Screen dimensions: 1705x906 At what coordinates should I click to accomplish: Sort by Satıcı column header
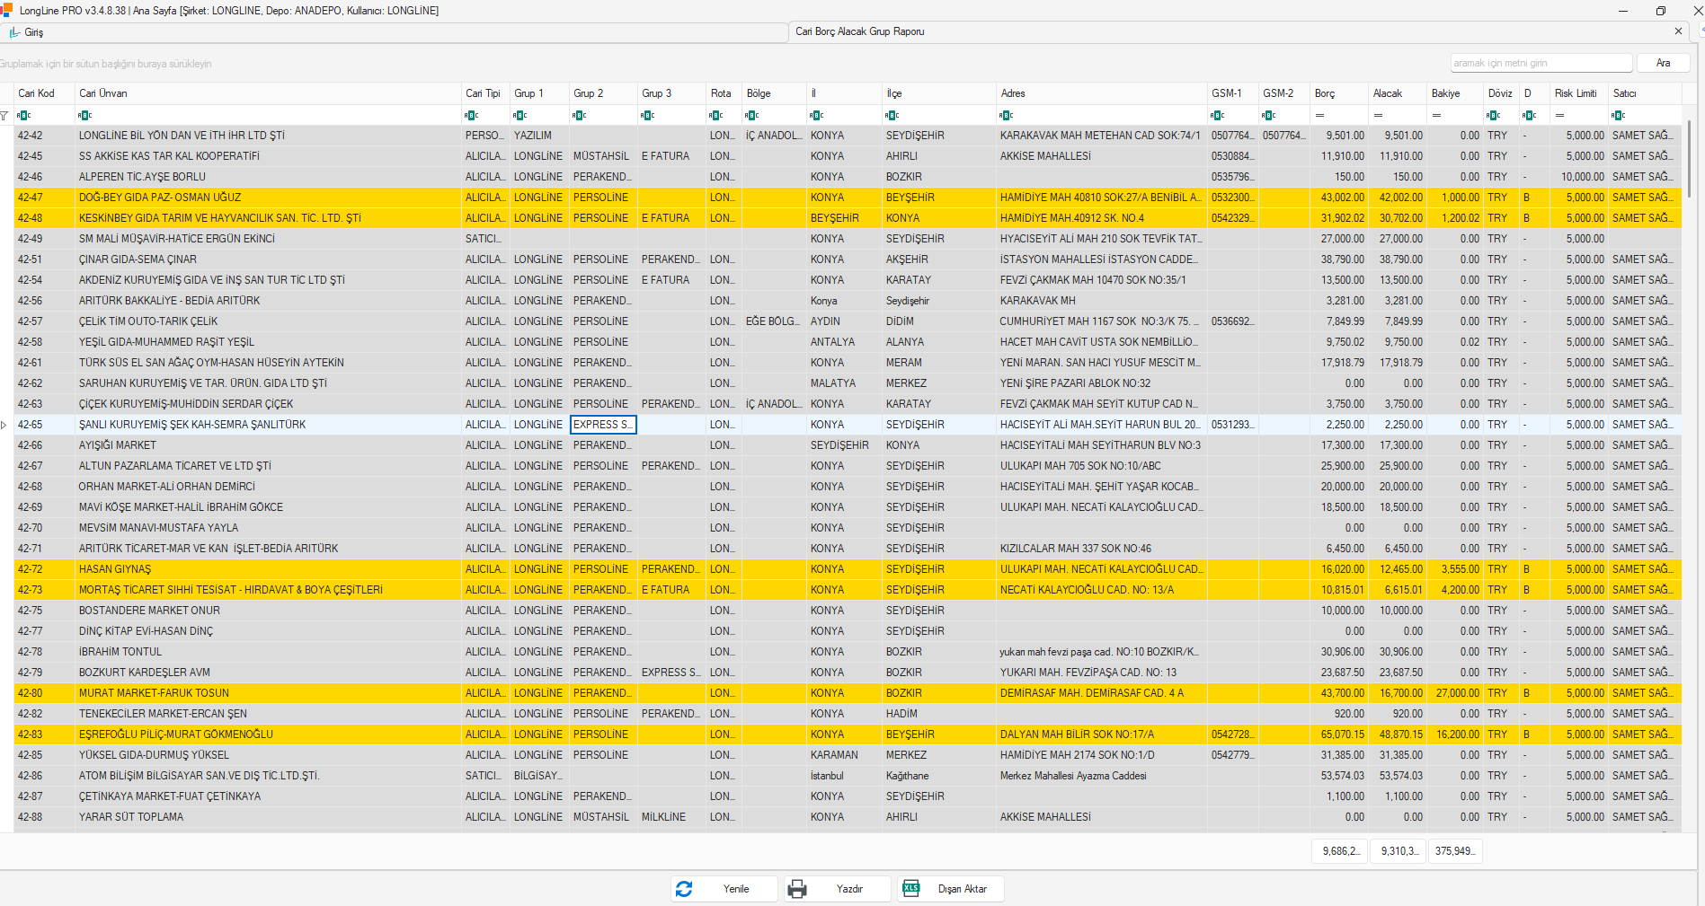pyautogui.click(x=1645, y=93)
